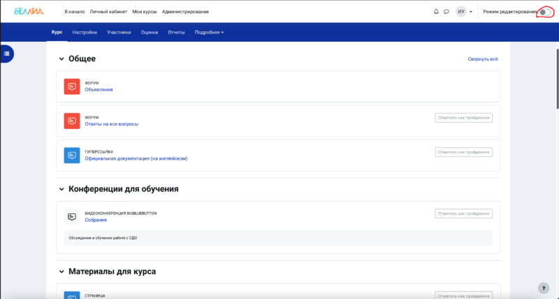Screen dimensions: 559x299
Task: Open Личный кабинет
Action: click(x=108, y=12)
